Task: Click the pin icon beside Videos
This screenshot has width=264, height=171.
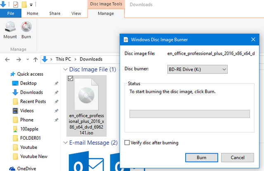Action: pyautogui.click(x=57, y=111)
